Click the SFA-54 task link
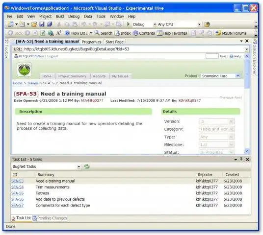The image size is (263, 235). point(18,187)
